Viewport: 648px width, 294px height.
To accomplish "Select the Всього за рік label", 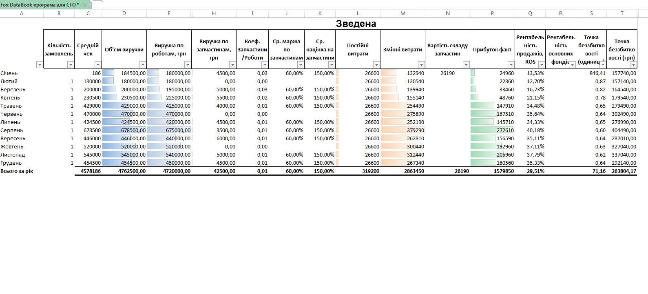I will [x=17, y=171].
